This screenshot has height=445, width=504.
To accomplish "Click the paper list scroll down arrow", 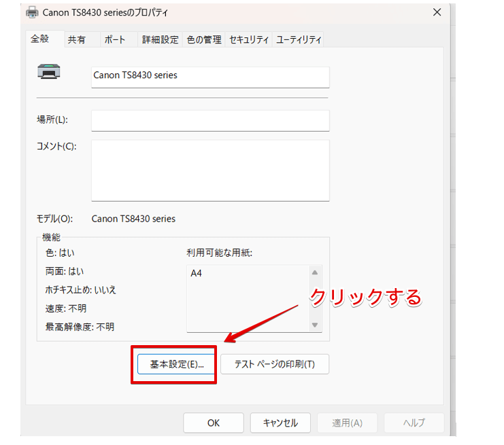I will click(315, 325).
